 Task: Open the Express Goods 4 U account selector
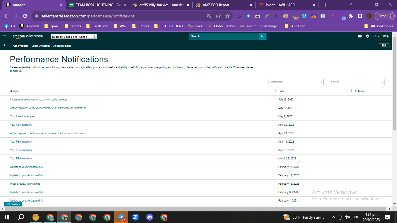(x=74, y=37)
